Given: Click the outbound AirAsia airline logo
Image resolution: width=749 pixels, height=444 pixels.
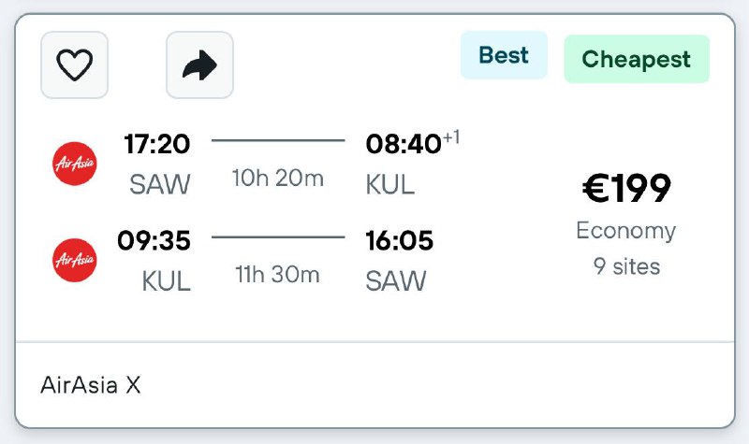Looking at the screenshot, I should (75, 164).
